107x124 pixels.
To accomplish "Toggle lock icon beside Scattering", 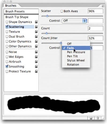I will click(36, 27).
